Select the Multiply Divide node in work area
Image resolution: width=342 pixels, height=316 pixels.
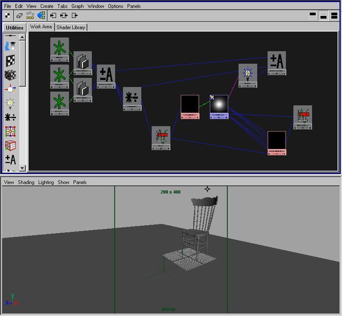[x=132, y=99]
